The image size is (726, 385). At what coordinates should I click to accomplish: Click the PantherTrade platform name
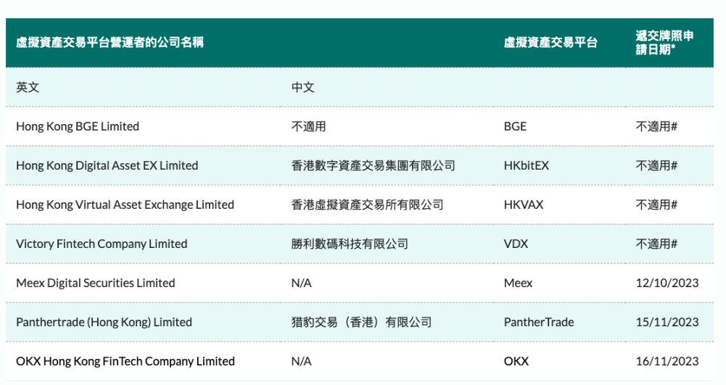point(538,322)
